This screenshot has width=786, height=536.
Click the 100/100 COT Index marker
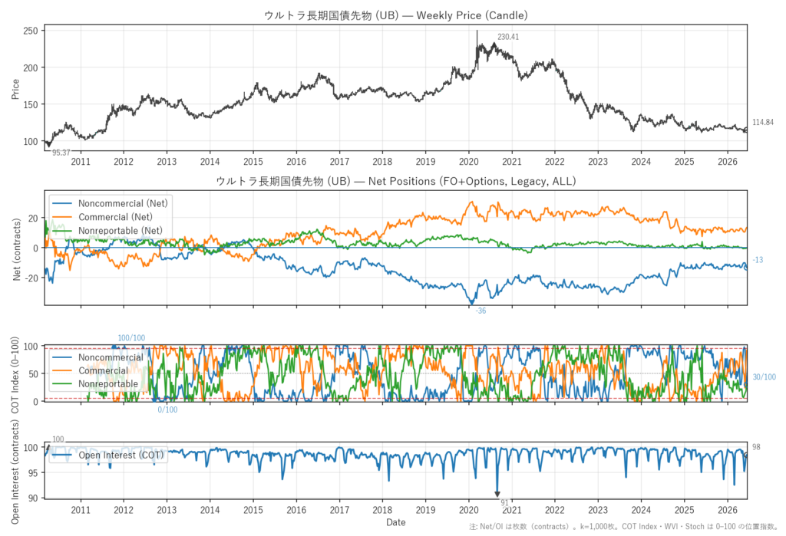point(131,338)
